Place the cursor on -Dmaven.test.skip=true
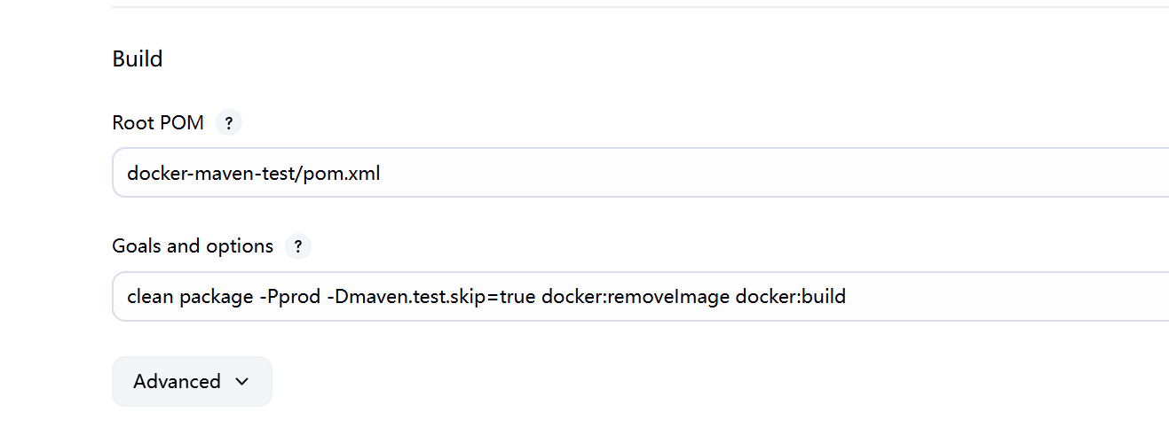Screen dimensions: 1169x428 coord(431,297)
